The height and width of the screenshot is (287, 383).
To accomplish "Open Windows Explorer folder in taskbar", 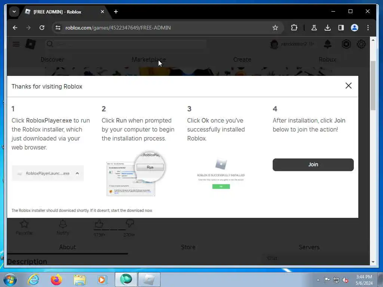I will (x=80, y=280).
